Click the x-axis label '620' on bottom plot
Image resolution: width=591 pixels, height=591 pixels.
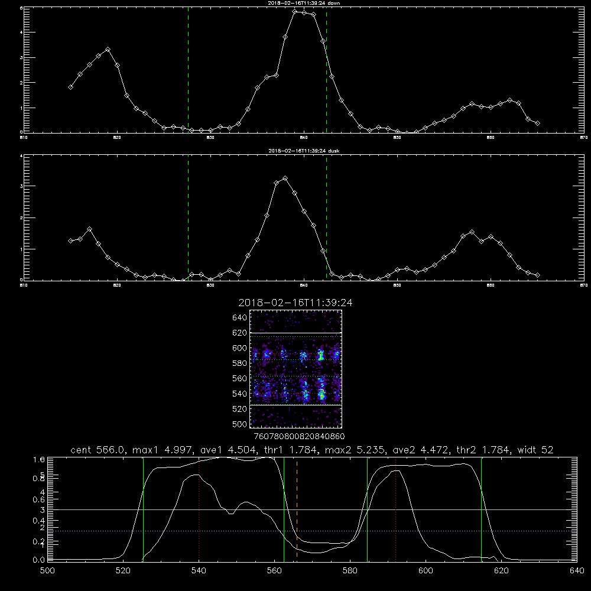[502, 571]
